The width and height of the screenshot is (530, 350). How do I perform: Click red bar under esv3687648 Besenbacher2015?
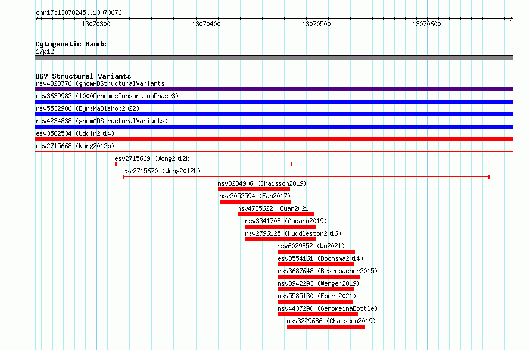[319, 277]
